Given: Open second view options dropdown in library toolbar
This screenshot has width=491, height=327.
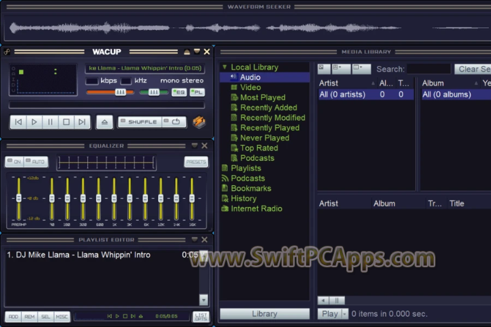Looking at the screenshot, I should pos(341,69).
